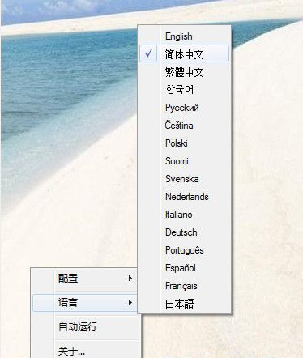Select Français language entry

(185, 286)
